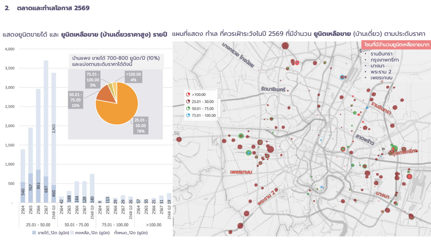431x241 pixels.
Task: Click the รามอินทรา label on the map
Action: click(x=381, y=108)
